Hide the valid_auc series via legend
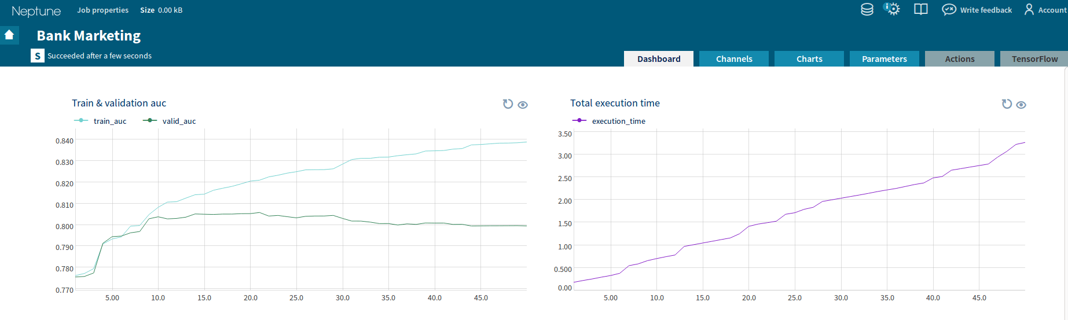The width and height of the screenshot is (1068, 320). point(170,121)
